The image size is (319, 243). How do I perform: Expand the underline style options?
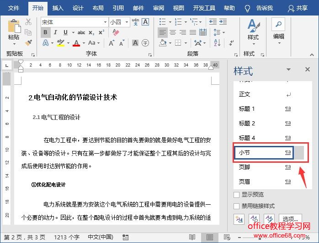click(x=73, y=32)
